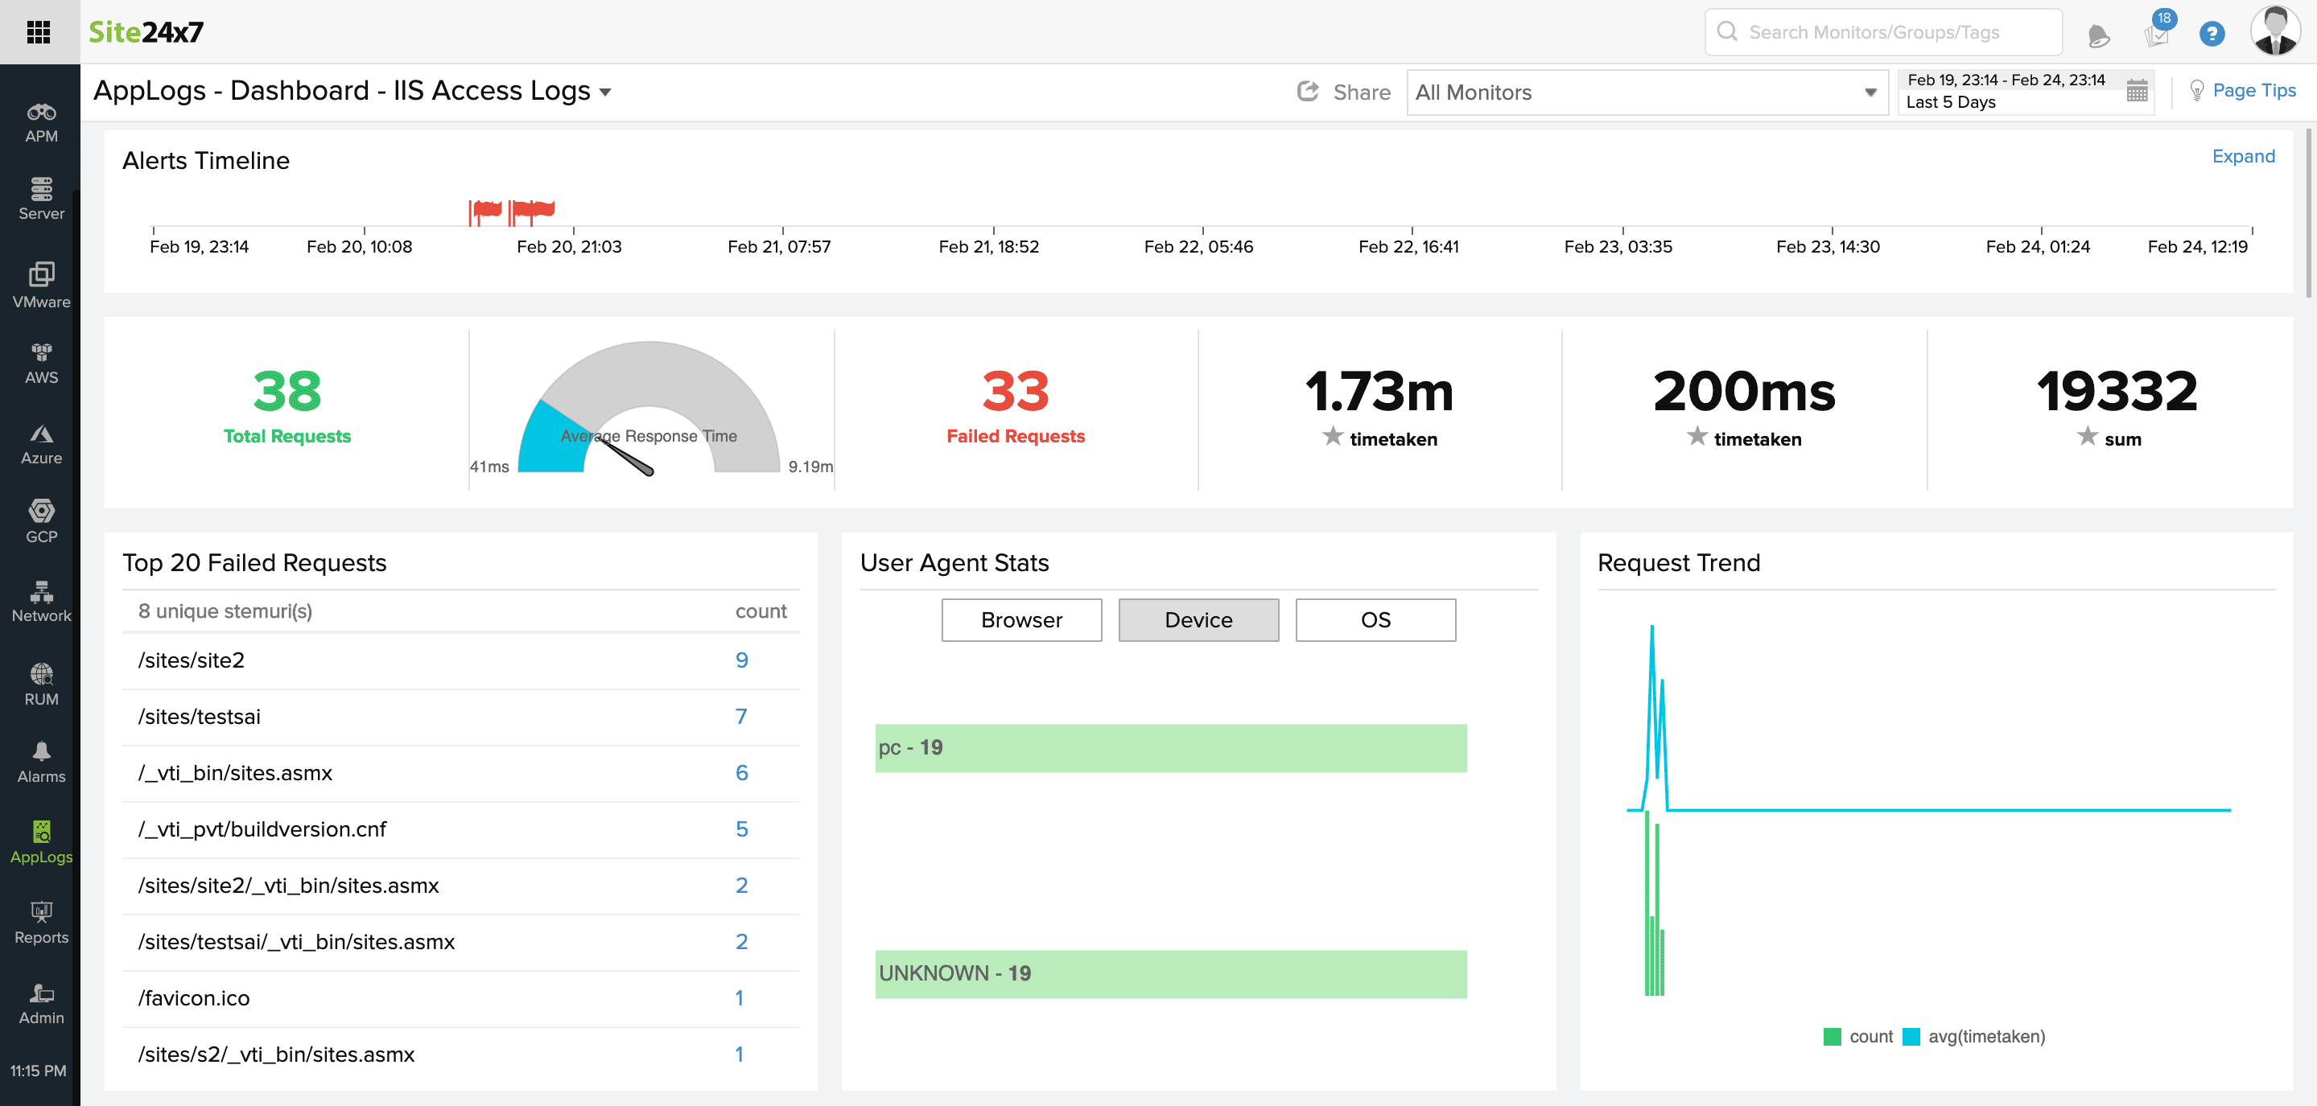Viewport: 2317px width, 1106px height.
Task: Switch User Agent Stats to Browser view
Action: [x=1021, y=619]
